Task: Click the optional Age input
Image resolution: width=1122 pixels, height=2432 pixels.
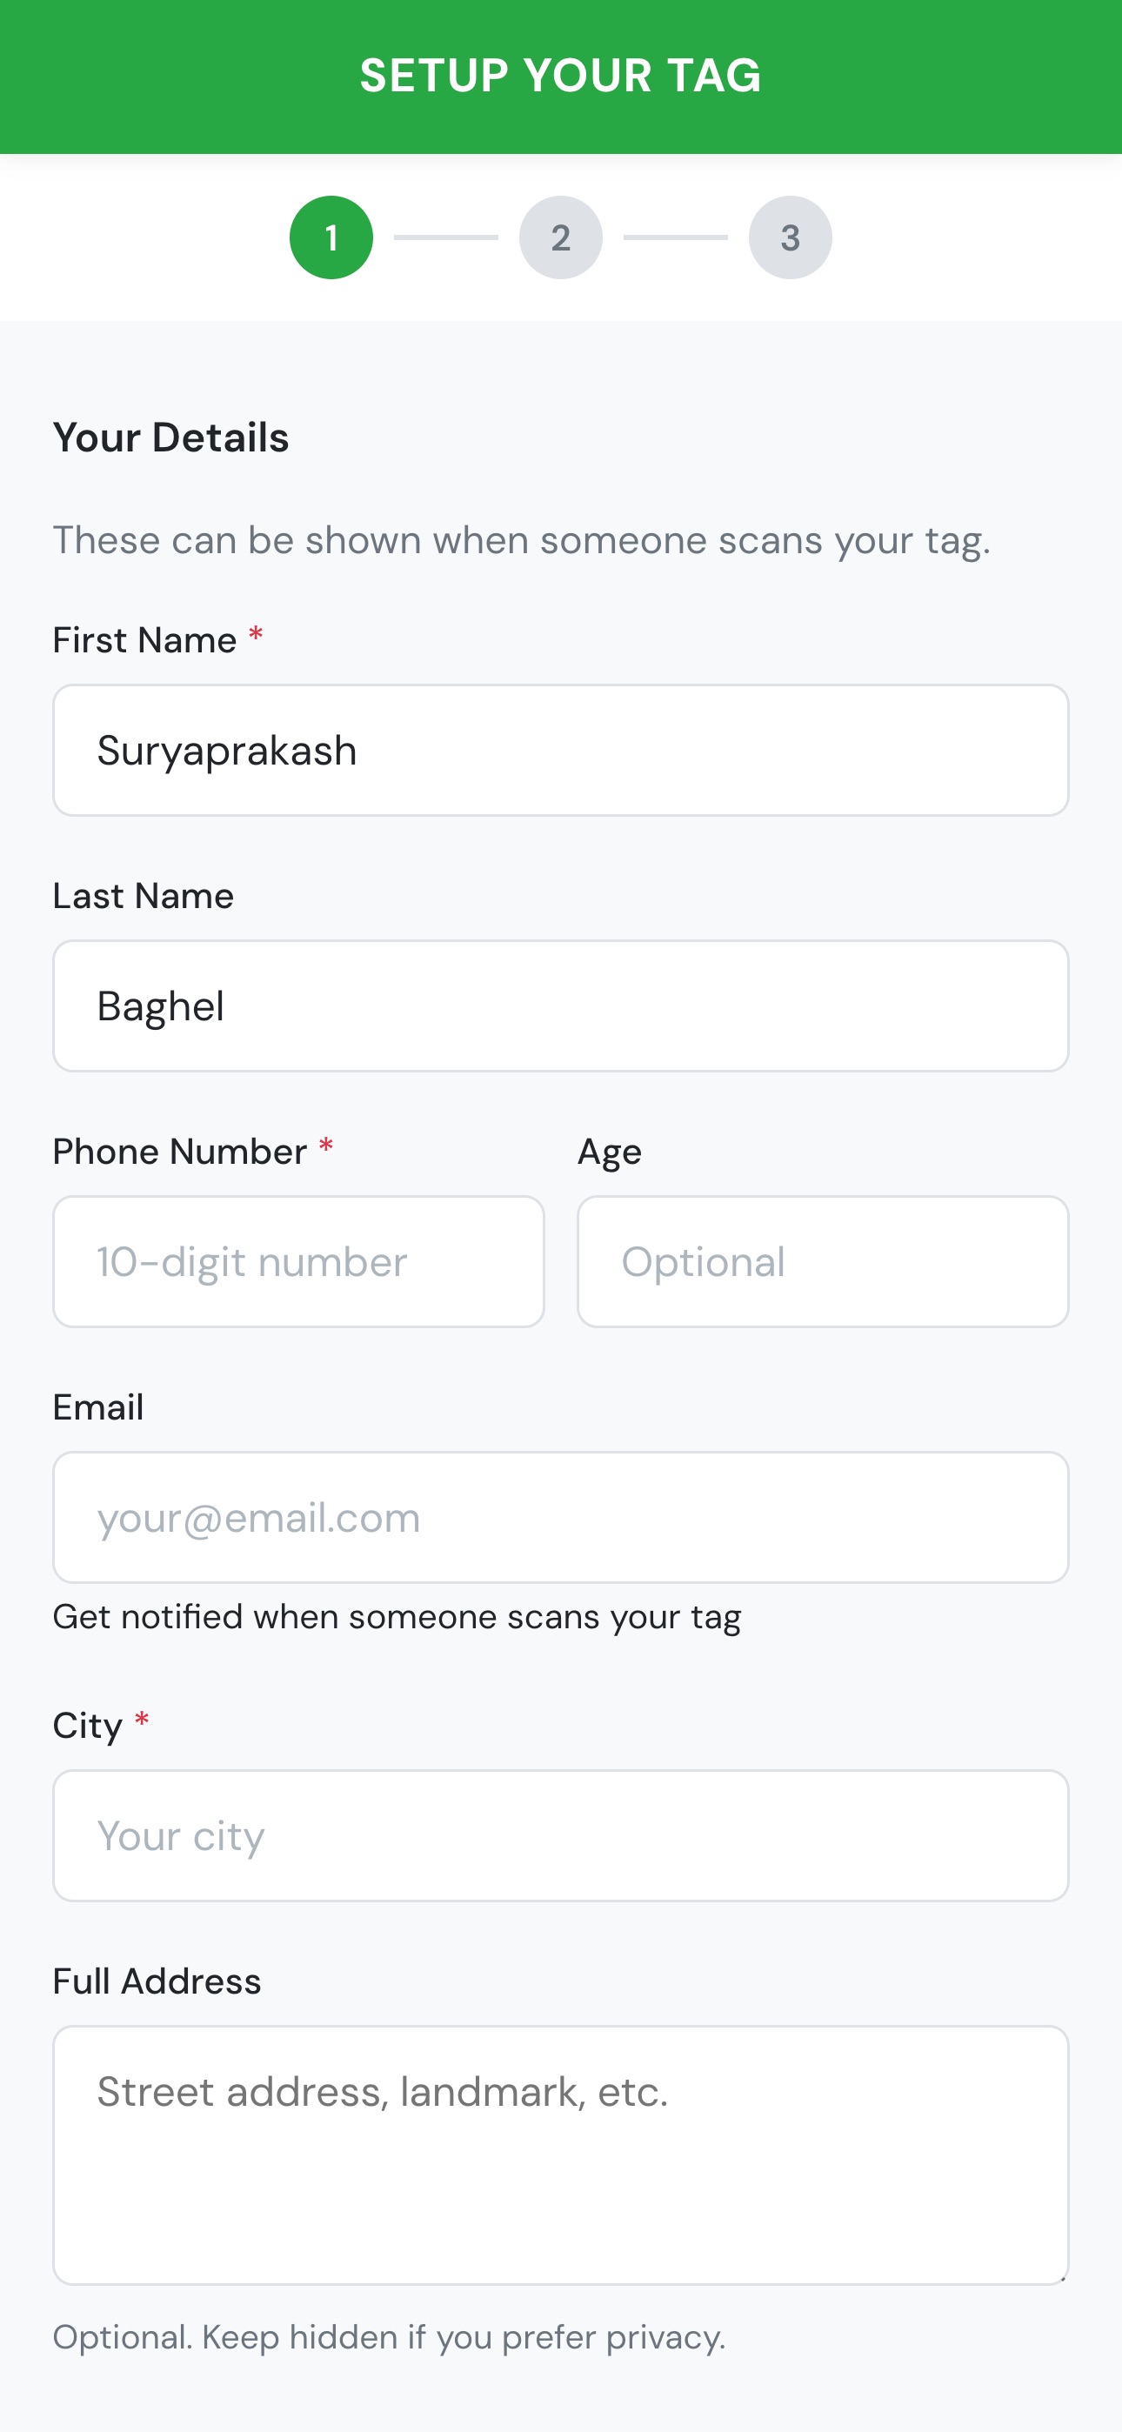Action: point(823,1261)
